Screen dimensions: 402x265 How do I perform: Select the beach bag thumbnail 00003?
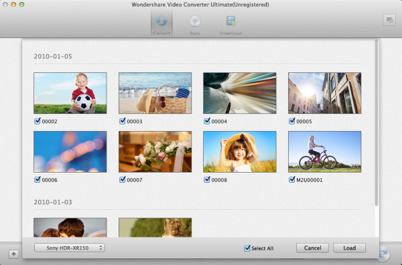coord(155,93)
